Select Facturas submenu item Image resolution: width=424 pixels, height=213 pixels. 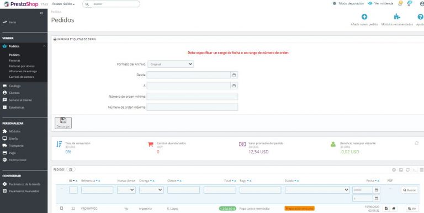(x=14, y=61)
